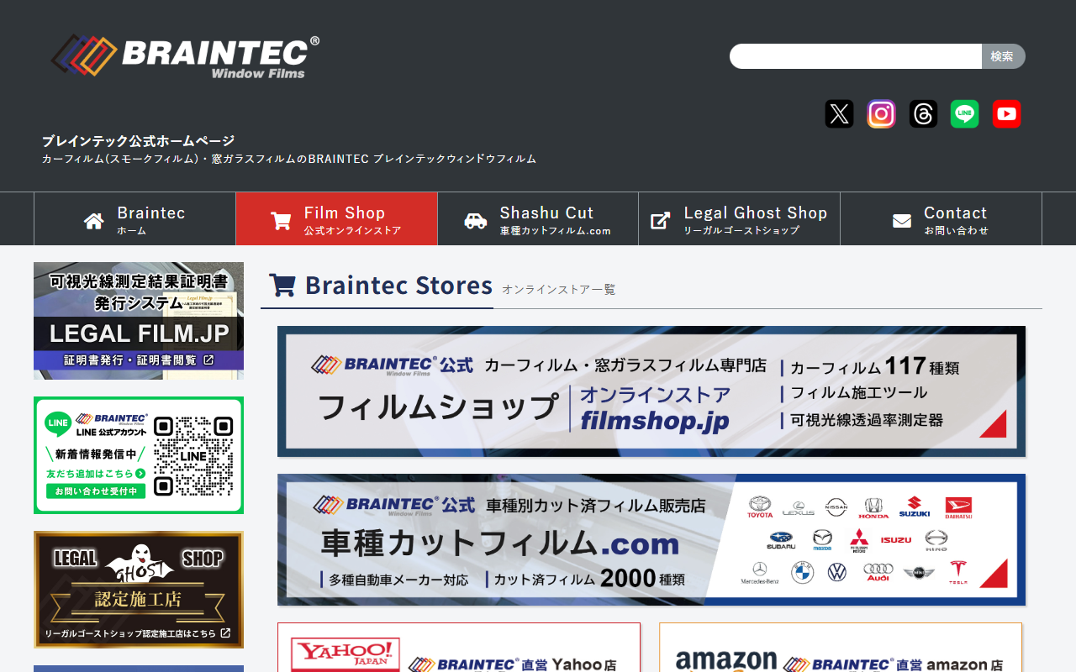Image resolution: width=1076 pixels, height=672 pixels.
Task: Open the LEGAL FILM.JP certificate banner
Action: click(x=139, y=321)
